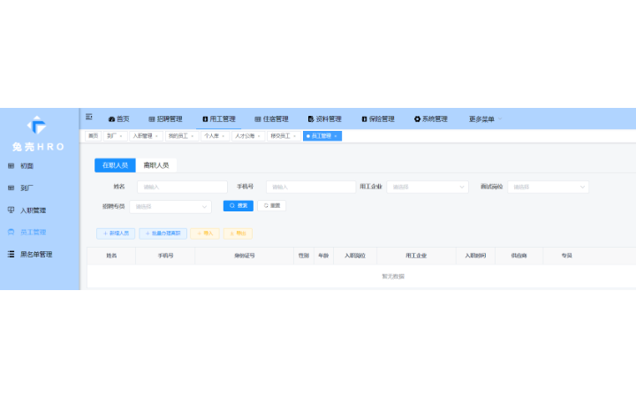This screenshot has width=636, height=398.
Task: Click the 黑名单管理 sidebar list icon
Action: pyautogui.click(x=11, y=254)
